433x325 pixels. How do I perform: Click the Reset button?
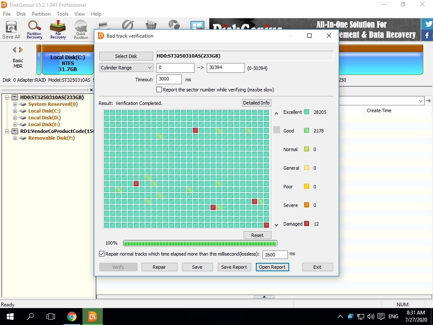(257, 235)
